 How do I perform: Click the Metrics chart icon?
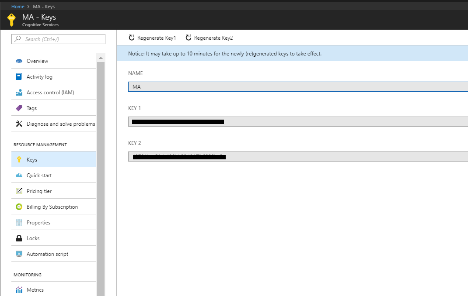(19, 289)
